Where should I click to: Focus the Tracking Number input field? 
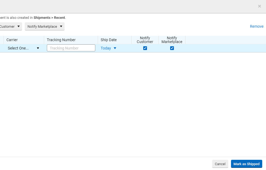click(71, 48)
